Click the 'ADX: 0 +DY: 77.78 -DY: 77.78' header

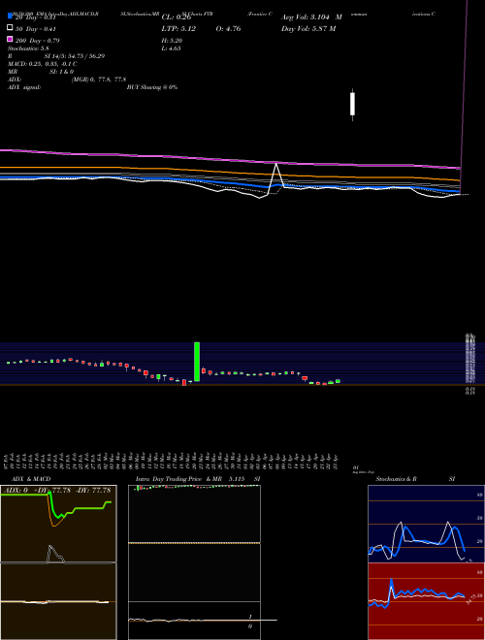coord(57,490)
